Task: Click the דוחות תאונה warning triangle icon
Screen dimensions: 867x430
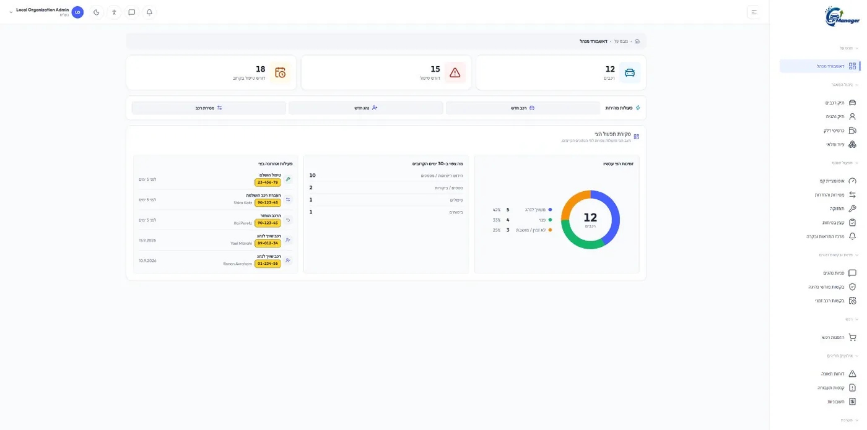Action: point(852,374)
